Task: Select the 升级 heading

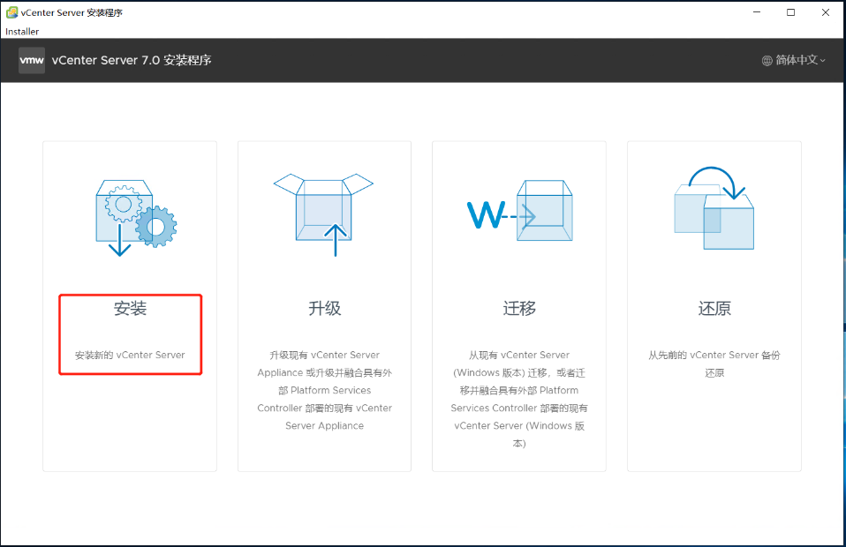Action: (x=325, y=308)
